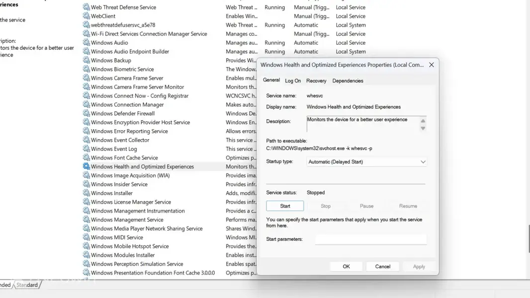Click Manual (Trigg... startup cell for WebClient
The image size is (530, 298).
pyautogui.click(x=311, y=16)
